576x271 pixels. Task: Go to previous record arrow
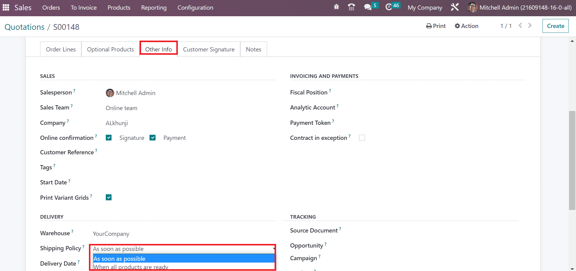520,26
